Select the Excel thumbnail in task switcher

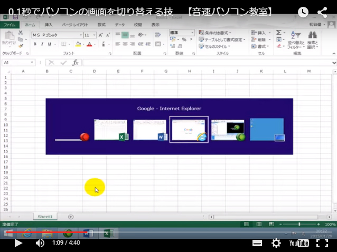coord(111,130)
